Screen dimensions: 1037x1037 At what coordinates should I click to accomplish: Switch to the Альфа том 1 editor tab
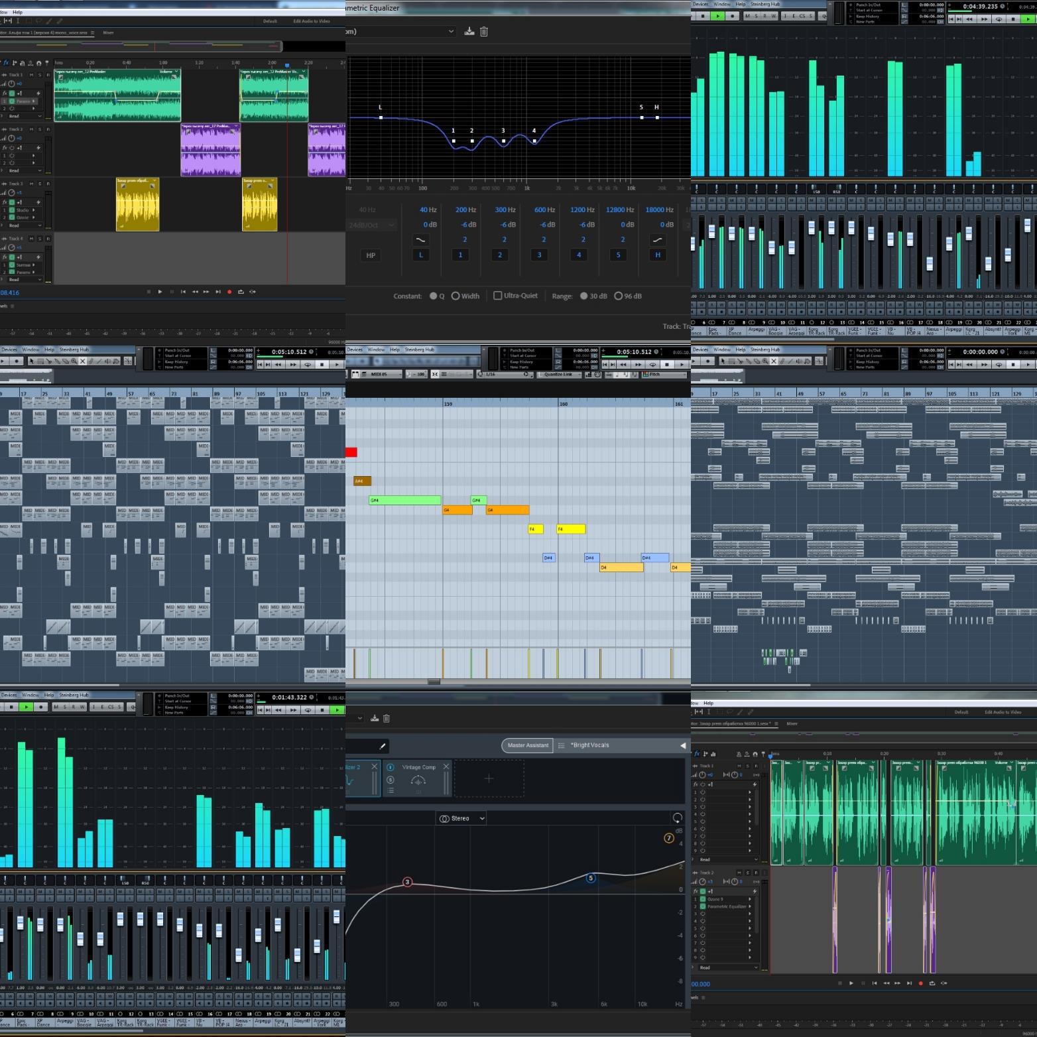pyautogui.click(x=45, y=32)
